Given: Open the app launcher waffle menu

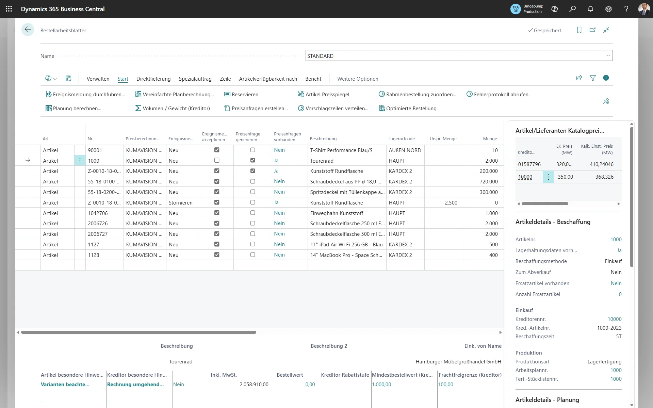Looking at the screenshot, I should (x=9, y=9).
